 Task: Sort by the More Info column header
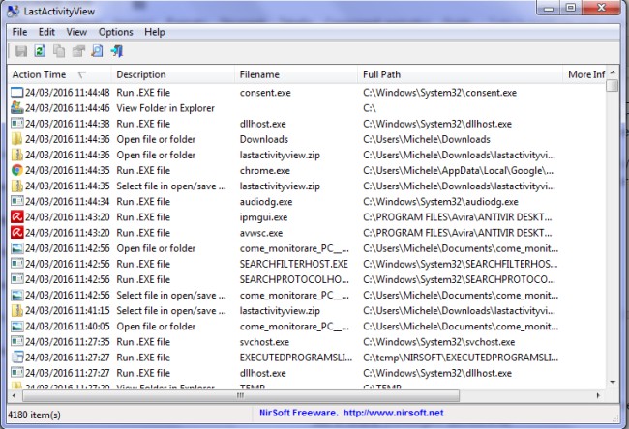tap(584, 74)
